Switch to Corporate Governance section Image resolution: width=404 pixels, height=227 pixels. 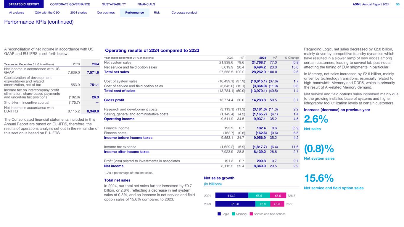70,4
